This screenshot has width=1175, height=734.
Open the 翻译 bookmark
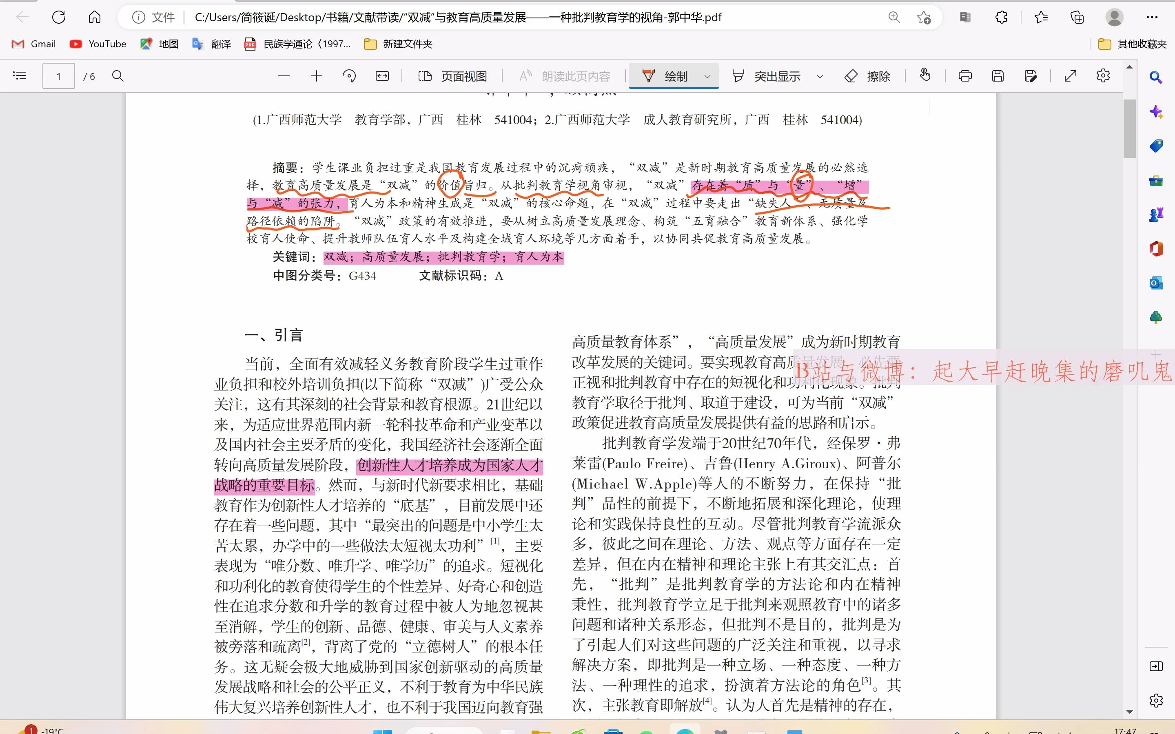[212, 44]
